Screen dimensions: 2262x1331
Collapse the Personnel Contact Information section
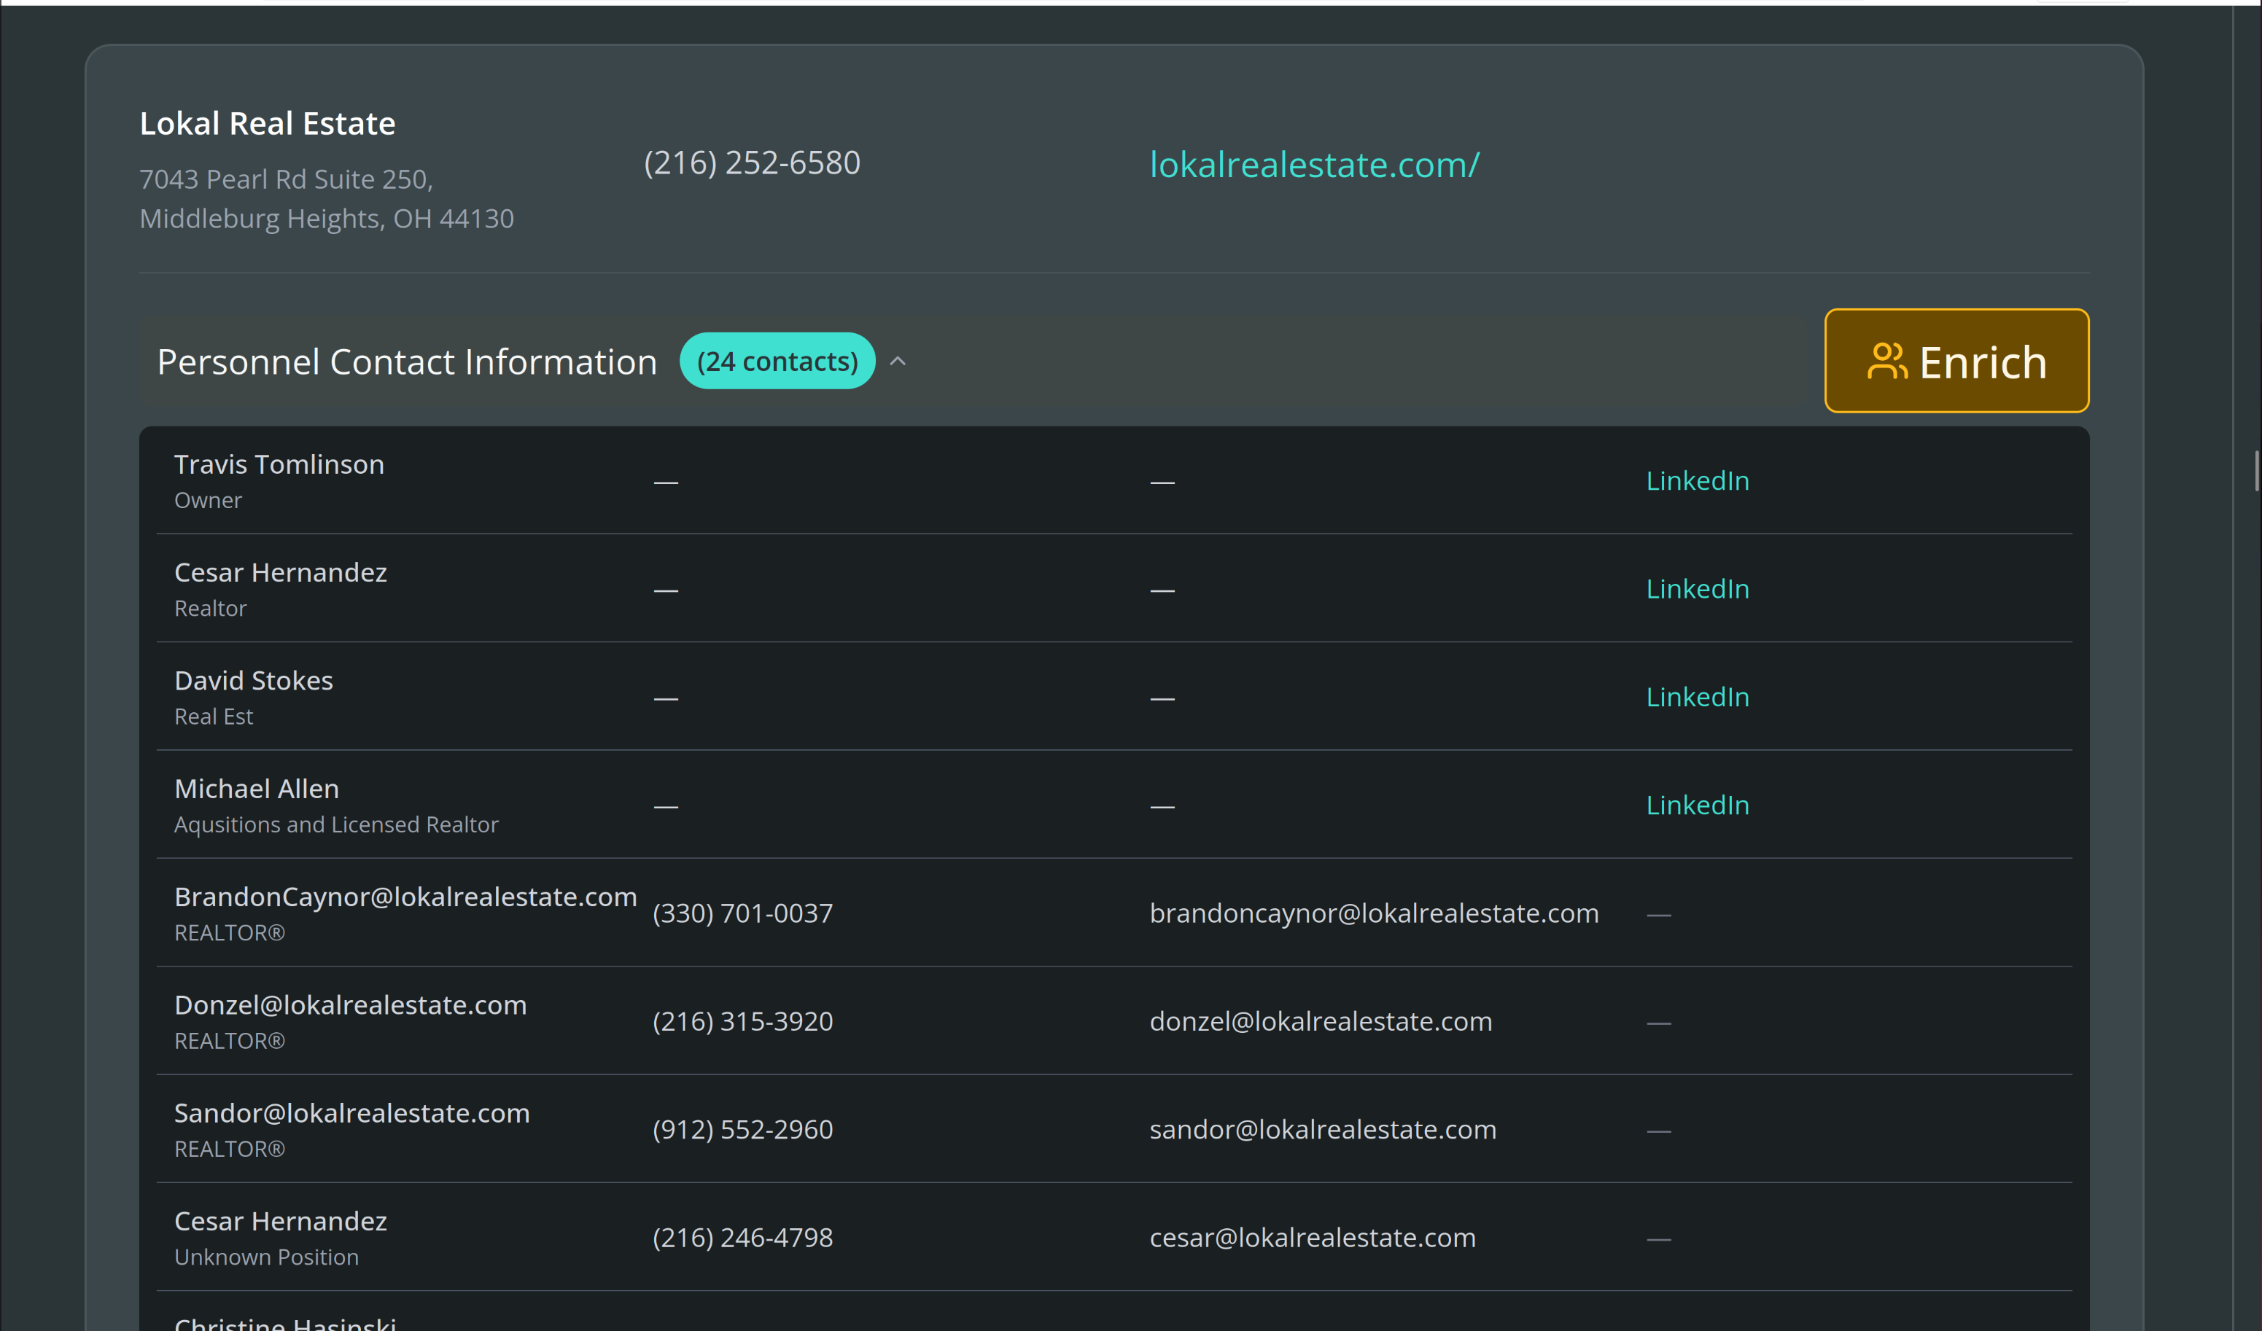pos(898,361)
